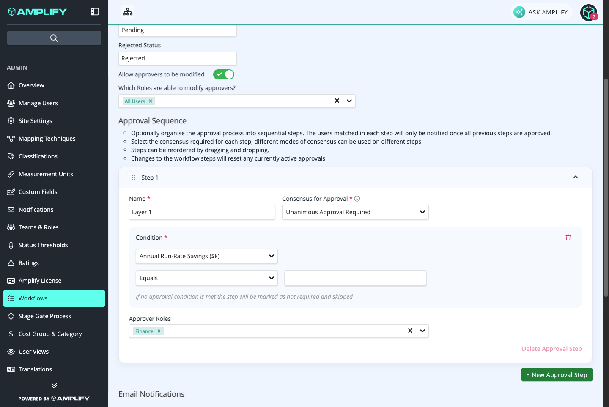Click the Translations language icon
The image size is (609, 407).
[11, 369]
